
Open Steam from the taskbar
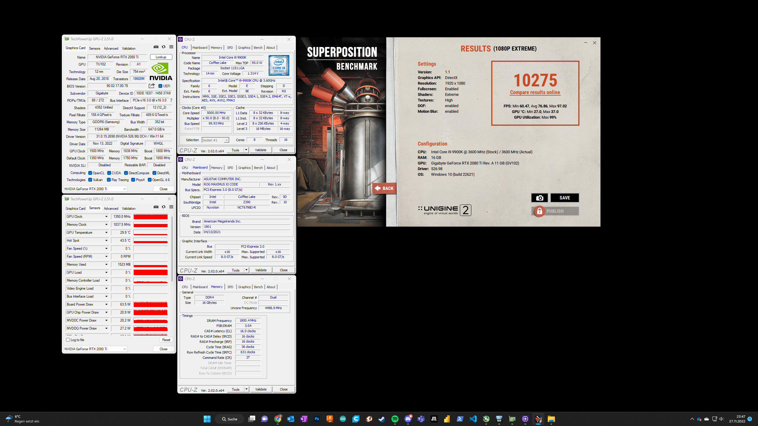point(382,419)
